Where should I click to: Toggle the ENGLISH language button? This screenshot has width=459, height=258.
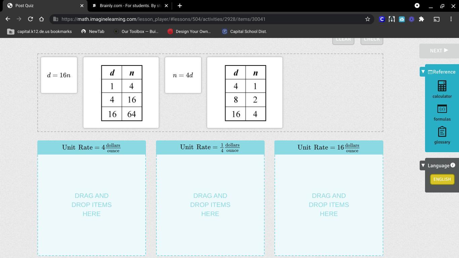point(442,179)
